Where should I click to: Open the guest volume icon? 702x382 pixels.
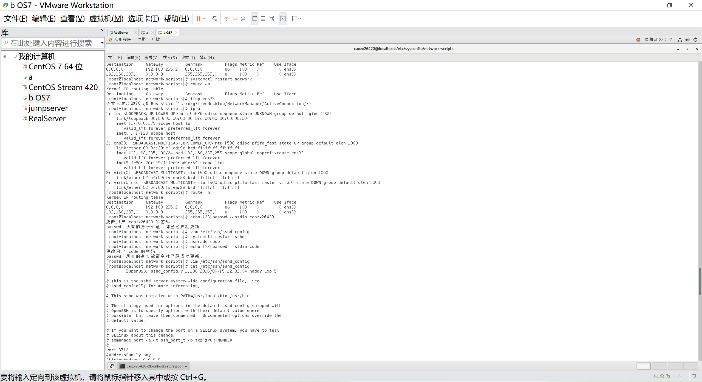point(687,40)
